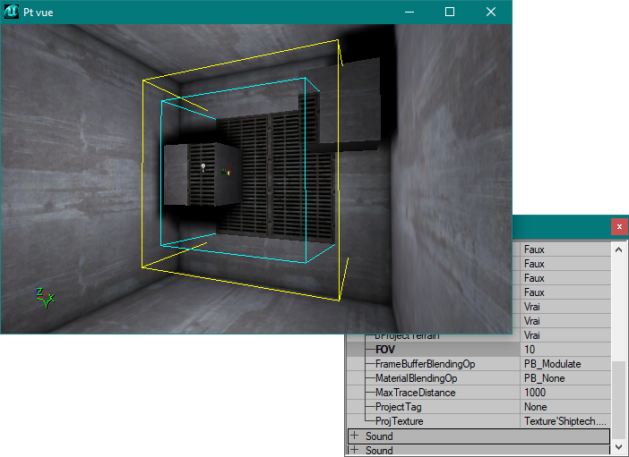Toggle the Vrai value beside bProjectTerrain
The image size is (629, 457).
[565, 335]
